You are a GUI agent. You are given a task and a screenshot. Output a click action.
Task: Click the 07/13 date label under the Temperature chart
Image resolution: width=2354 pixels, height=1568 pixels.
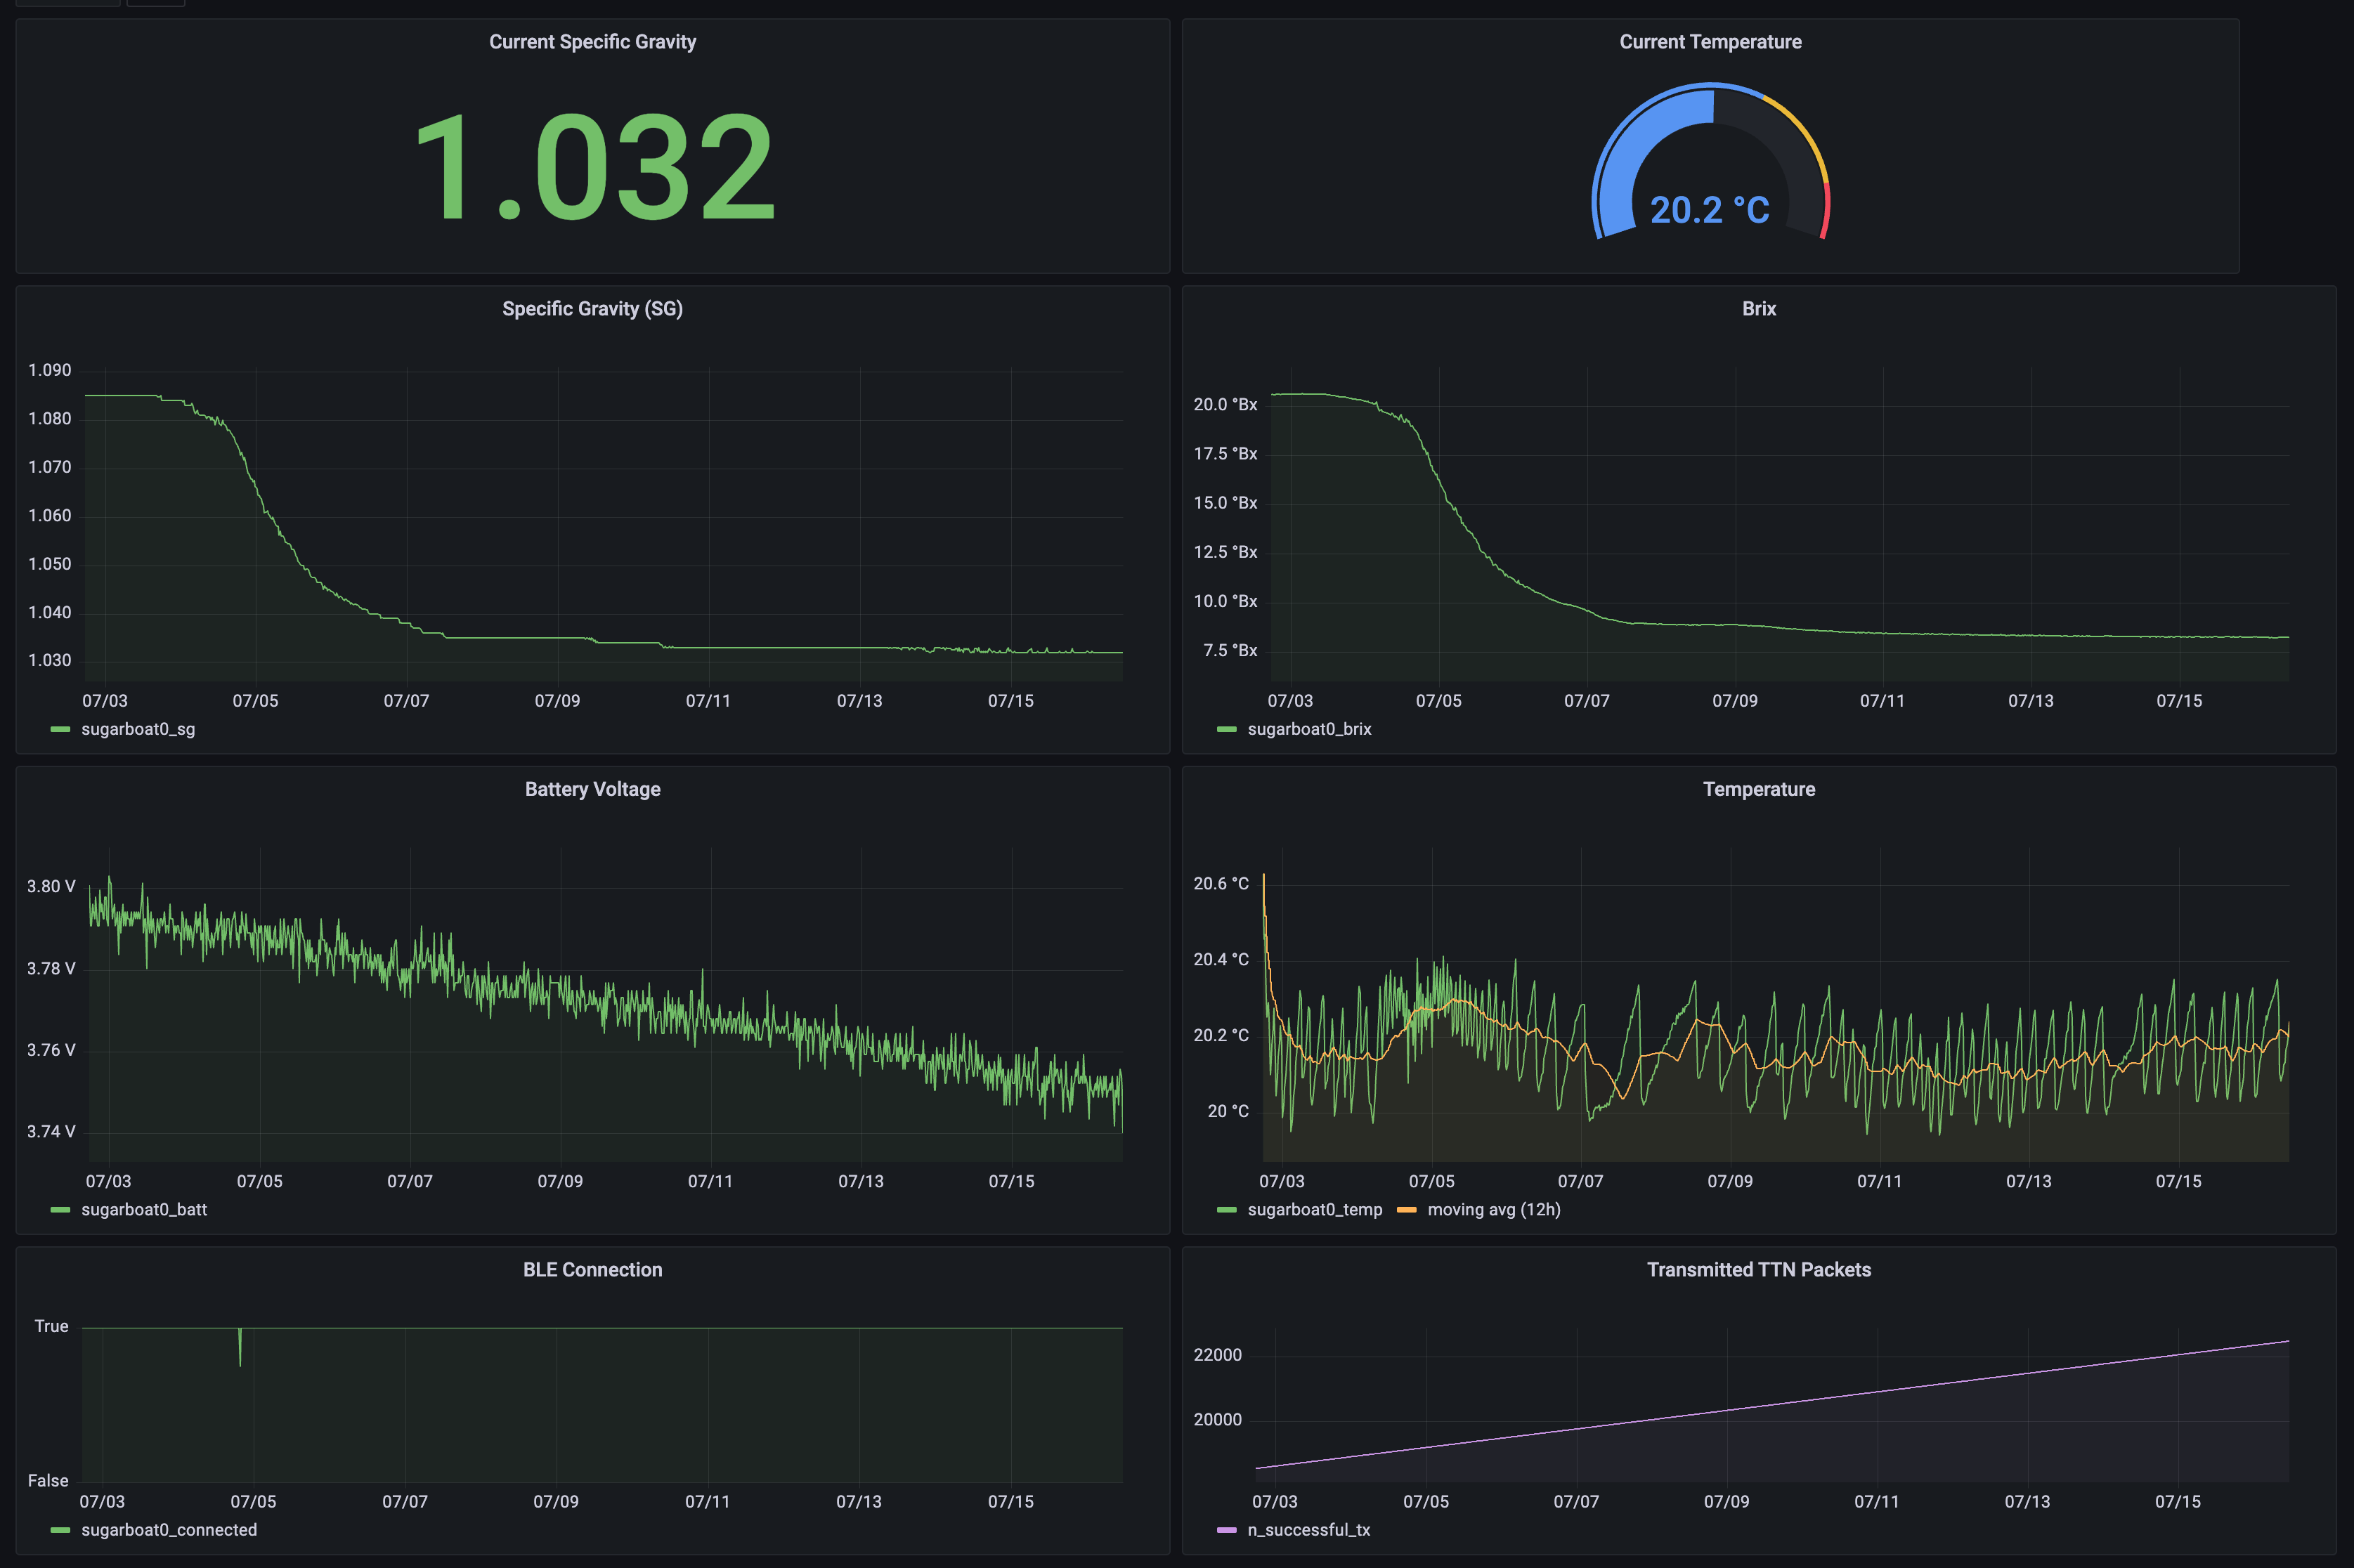[2028, 1181]
